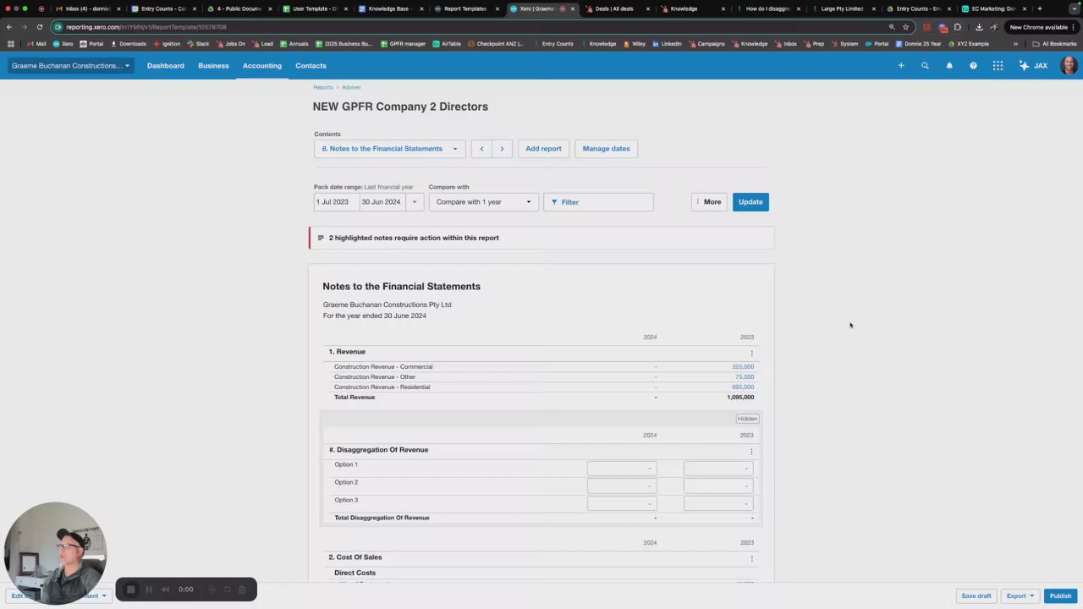Open the Xero apps grid icon
This screenshot has width=1083, height=609.
point(998,65)
